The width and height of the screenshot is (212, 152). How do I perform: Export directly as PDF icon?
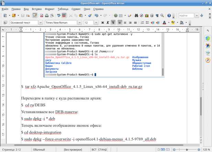42,15
